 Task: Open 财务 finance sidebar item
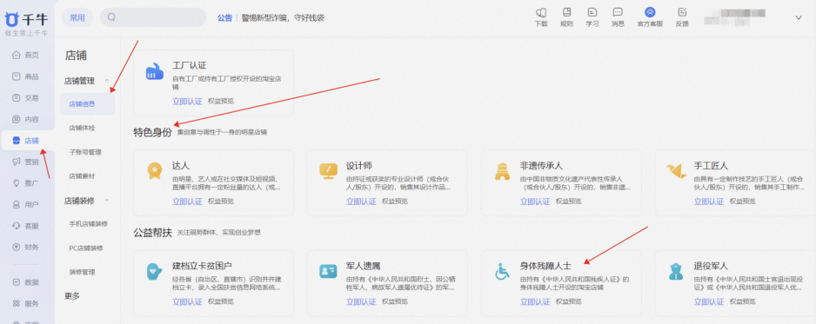point(26,248)
